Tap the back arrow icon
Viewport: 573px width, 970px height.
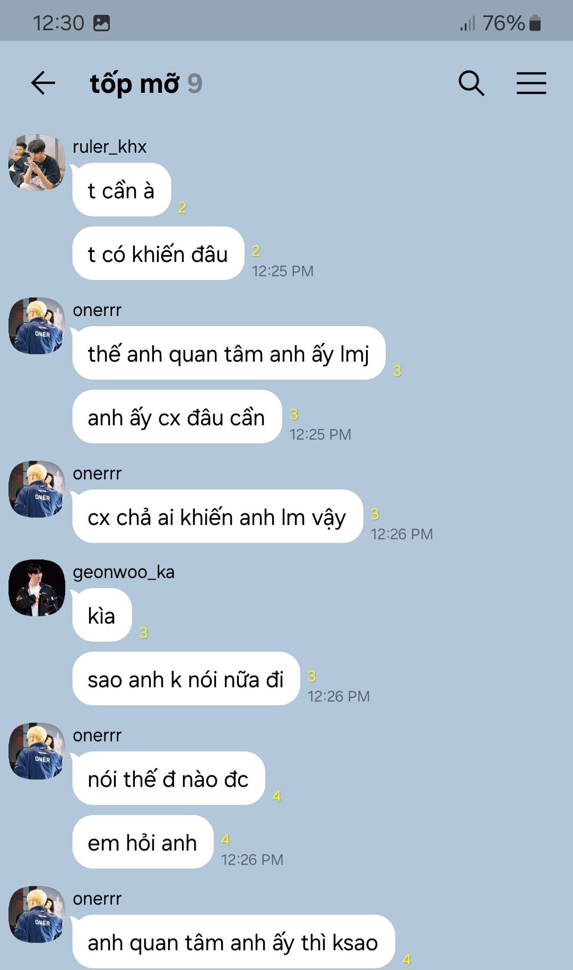click(x=43, y=83)
